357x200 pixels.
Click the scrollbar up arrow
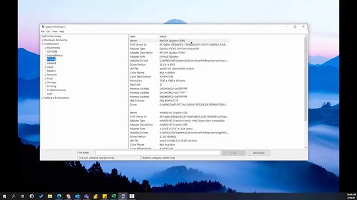pos(306,36)
